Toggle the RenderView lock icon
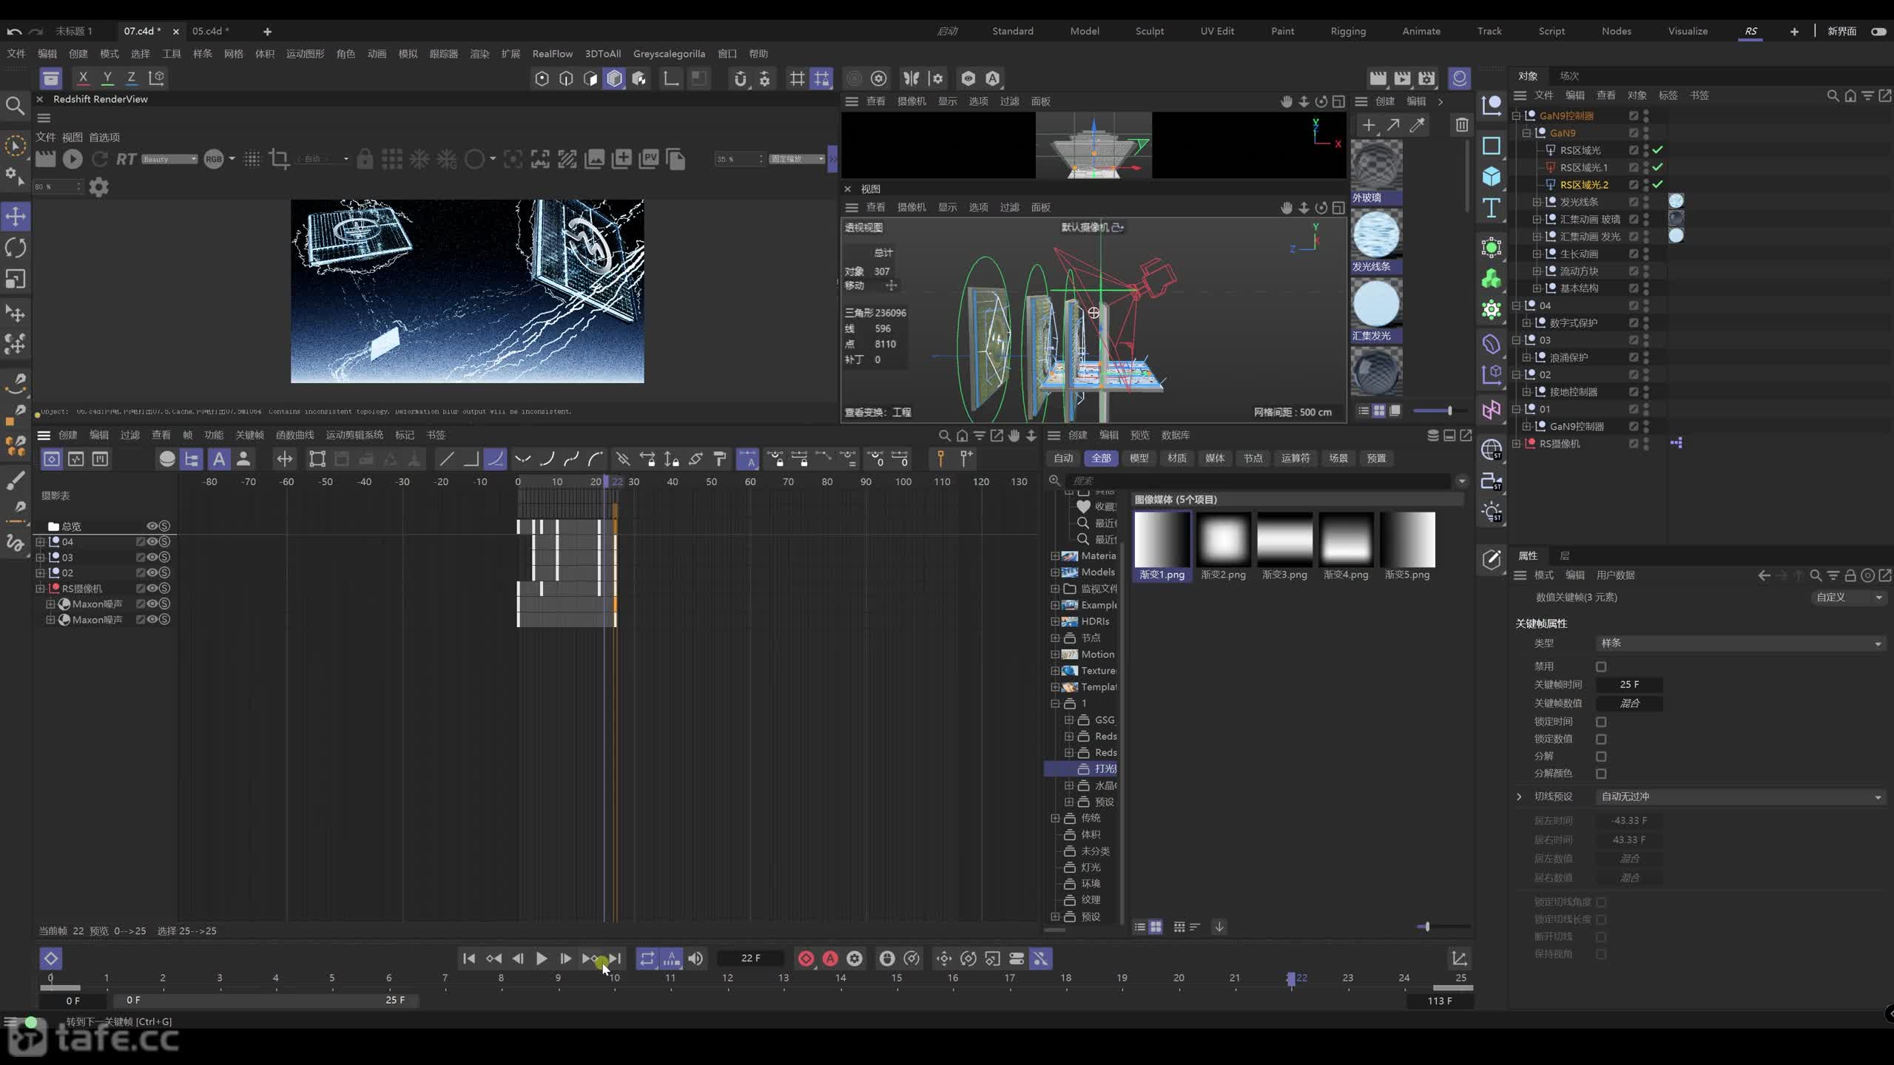The image size is (1894, 1065). [365, 159]
